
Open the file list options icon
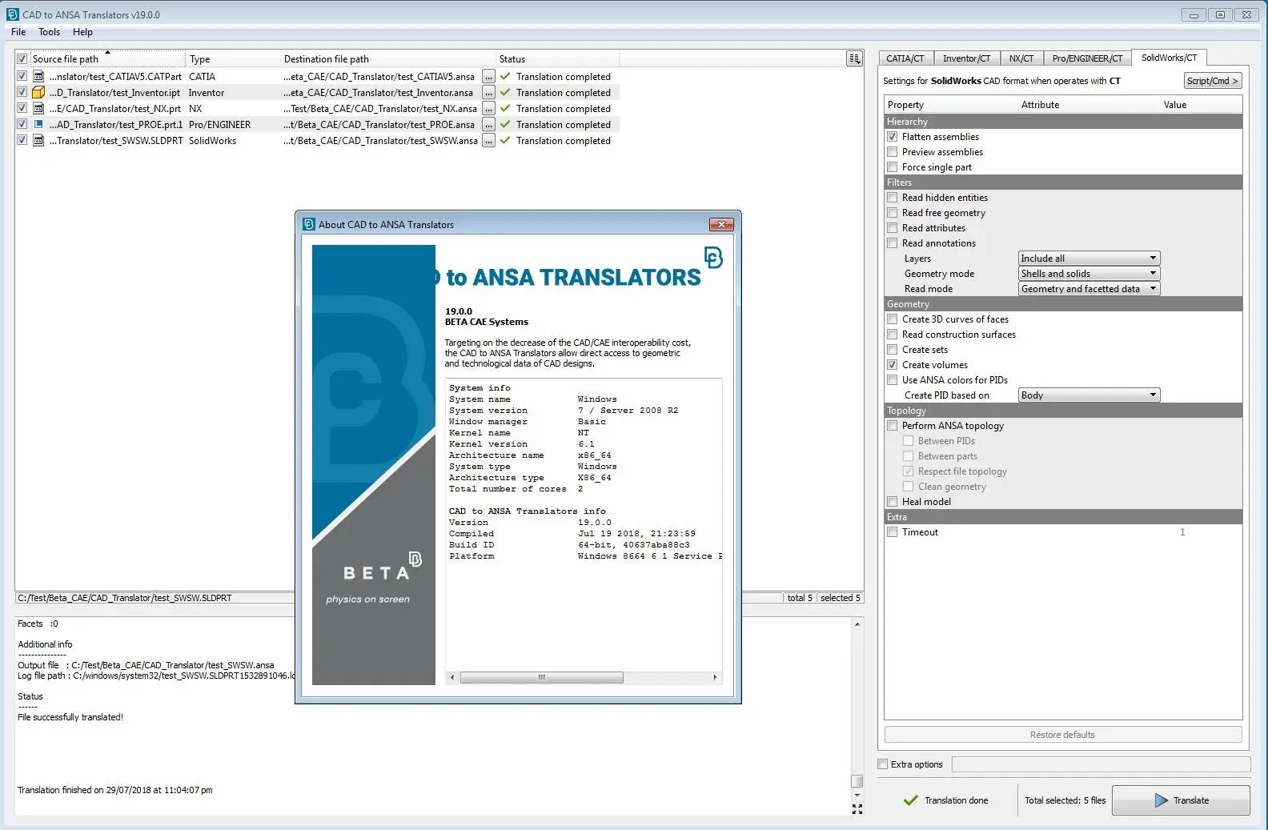click(854, 58)
